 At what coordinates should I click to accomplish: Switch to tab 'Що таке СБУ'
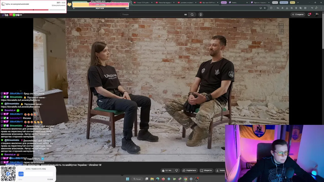pyautogui.click(x=209, y=3)
